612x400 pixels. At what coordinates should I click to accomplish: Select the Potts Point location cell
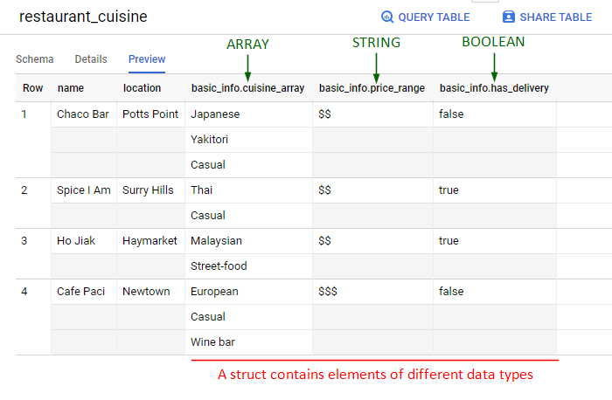click(x=150, y=114)
